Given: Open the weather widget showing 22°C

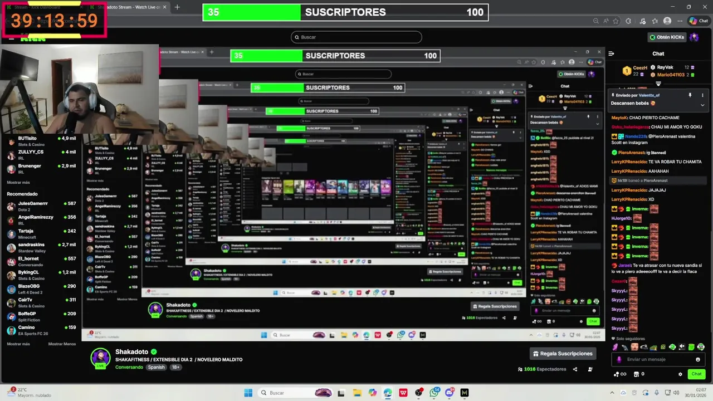Looking at the screenshot, I should pos(29,393).
